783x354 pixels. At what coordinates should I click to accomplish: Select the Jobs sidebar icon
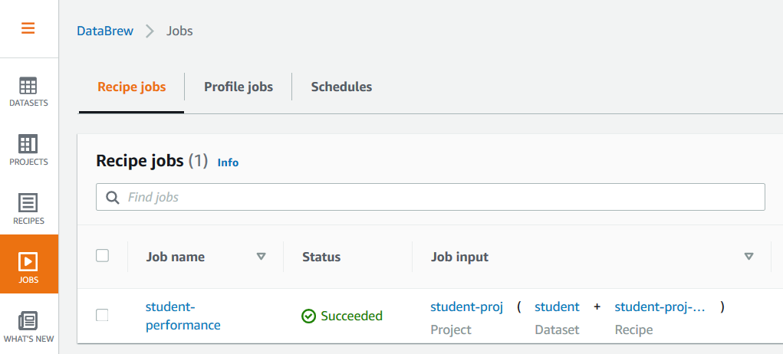[x=28, y=267]
